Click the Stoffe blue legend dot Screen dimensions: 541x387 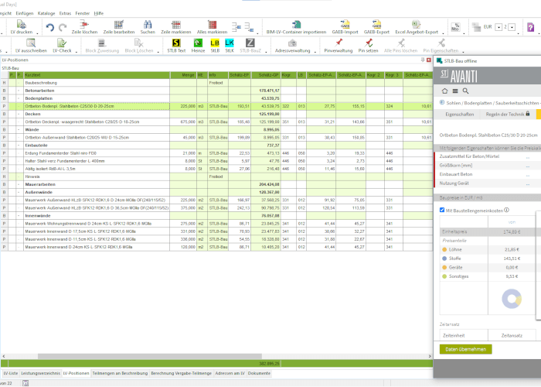444,259
